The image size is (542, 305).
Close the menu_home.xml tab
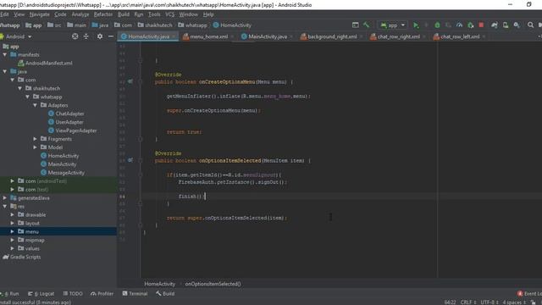pos(232,36)
